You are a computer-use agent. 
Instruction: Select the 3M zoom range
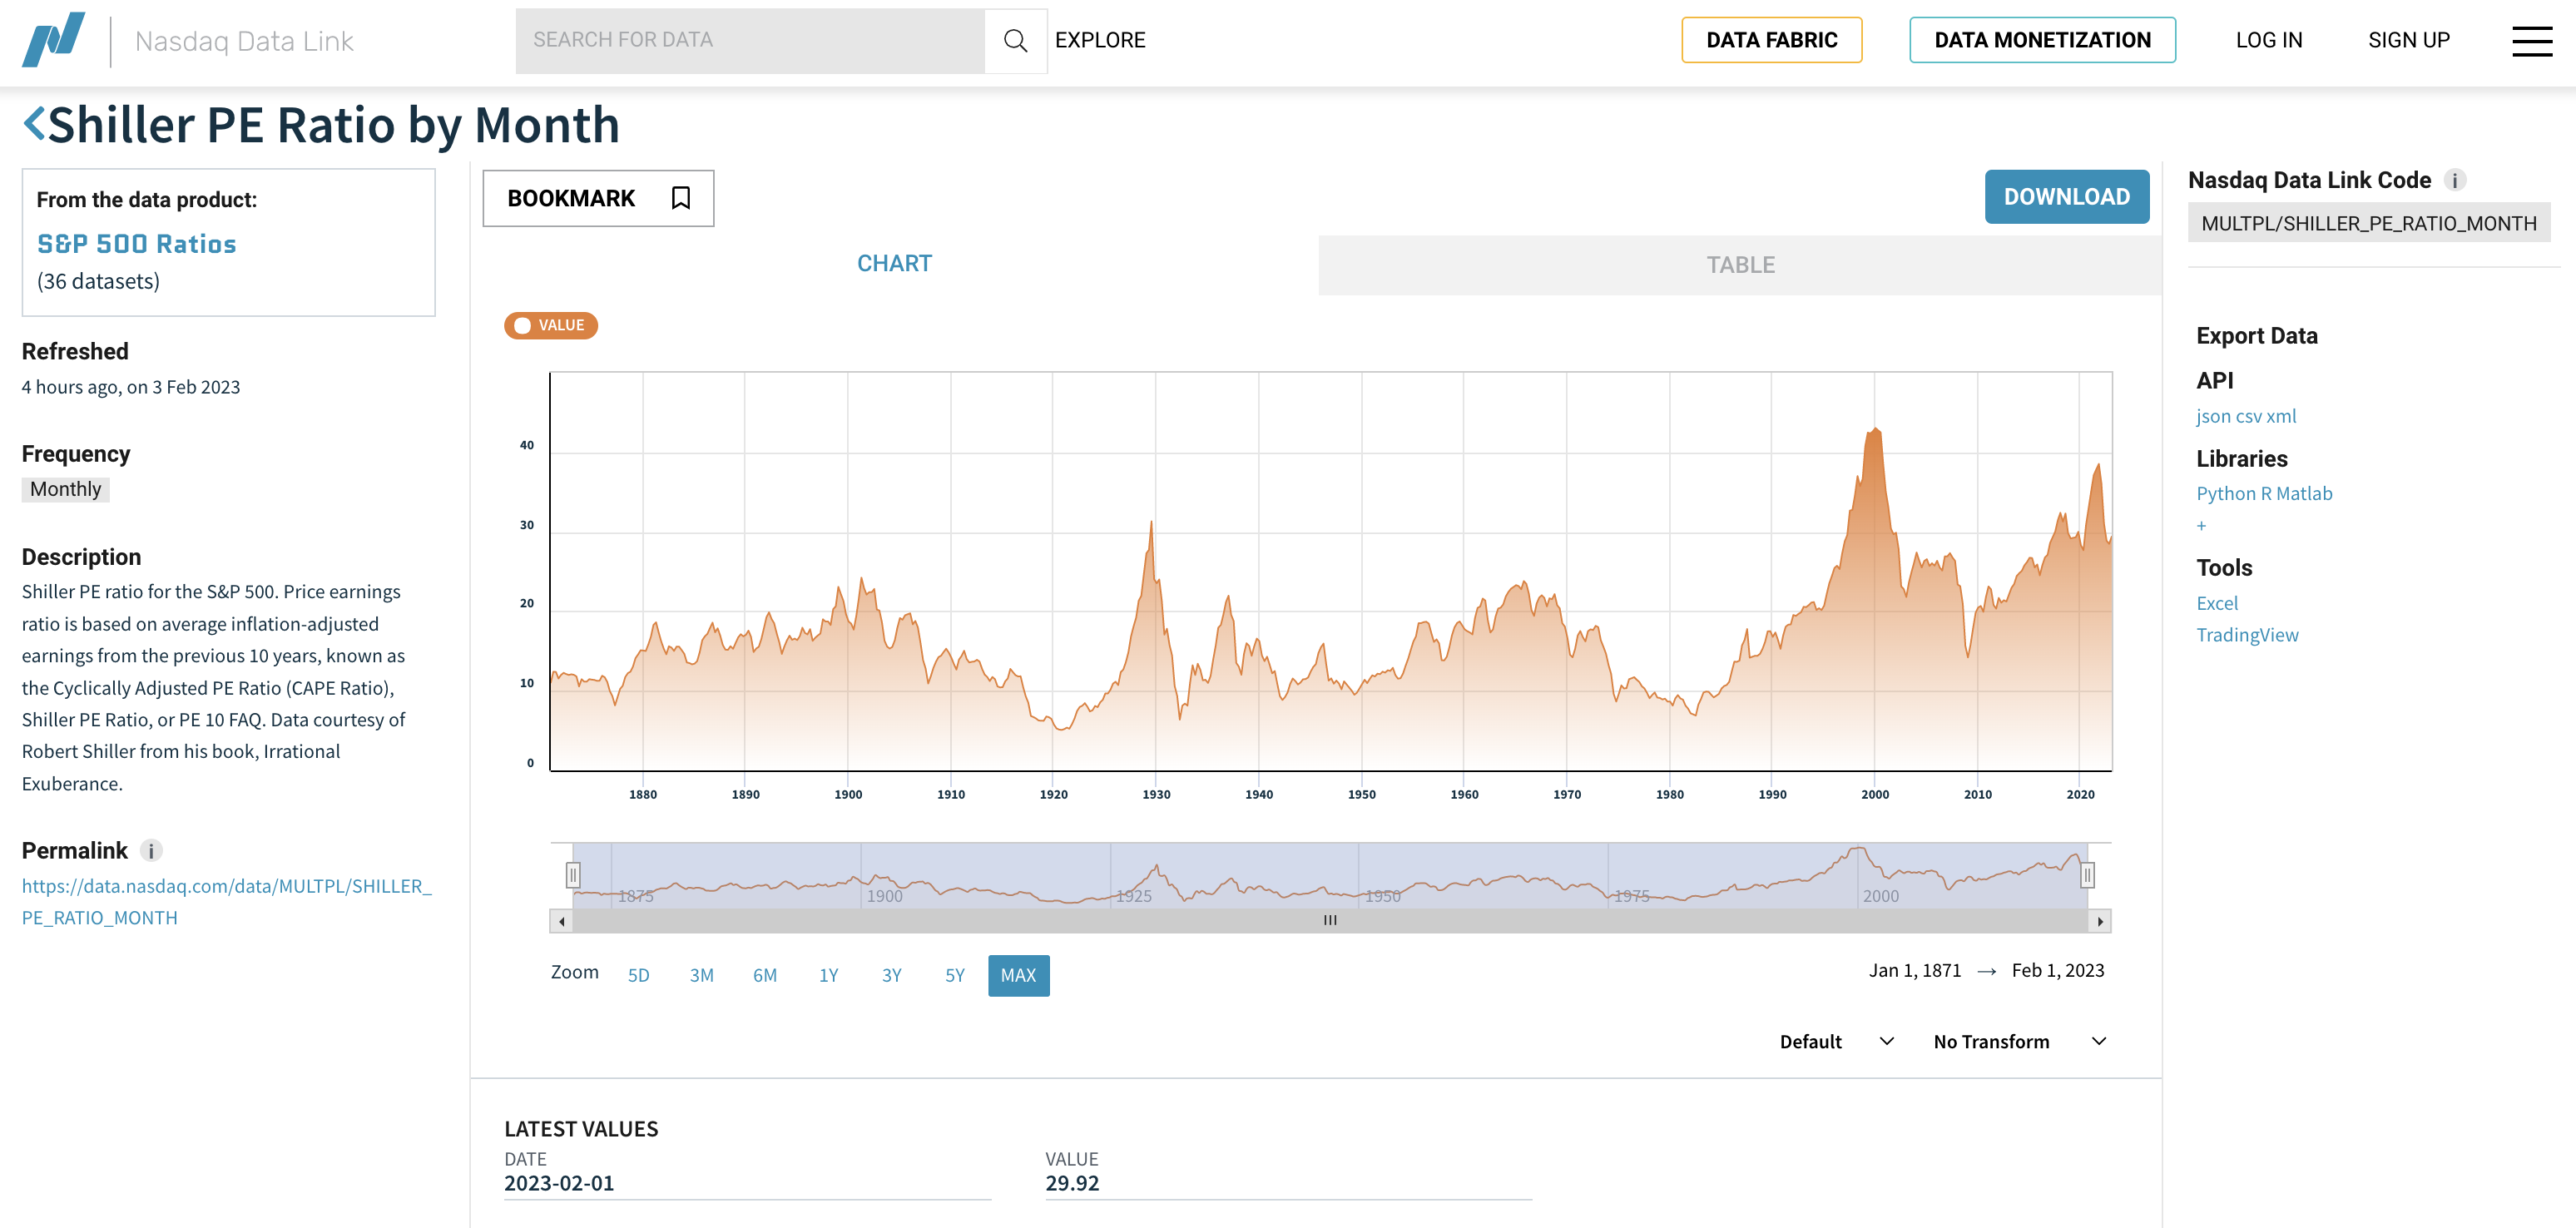point(701,976)
